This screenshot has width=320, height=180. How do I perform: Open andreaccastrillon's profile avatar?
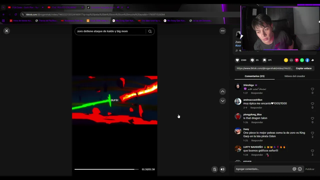coord(238,101)
